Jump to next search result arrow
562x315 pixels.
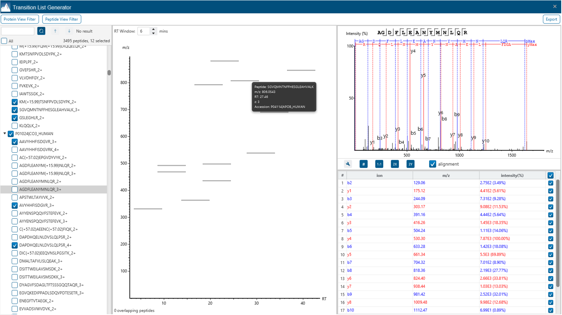(69, 31)
